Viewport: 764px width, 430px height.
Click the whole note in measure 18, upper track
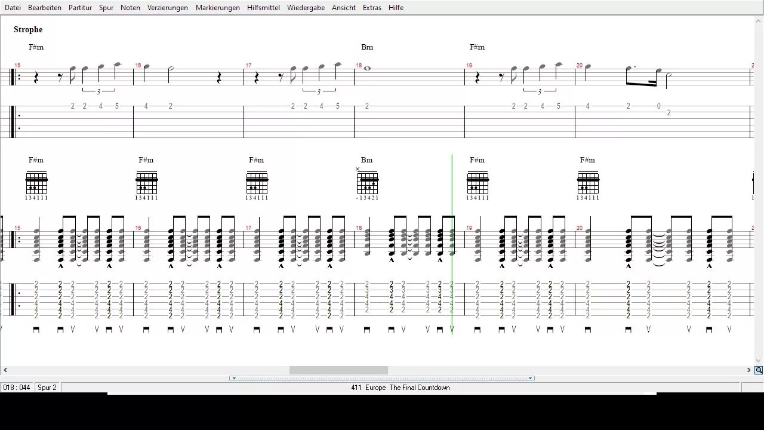click(x=367, y=69)
